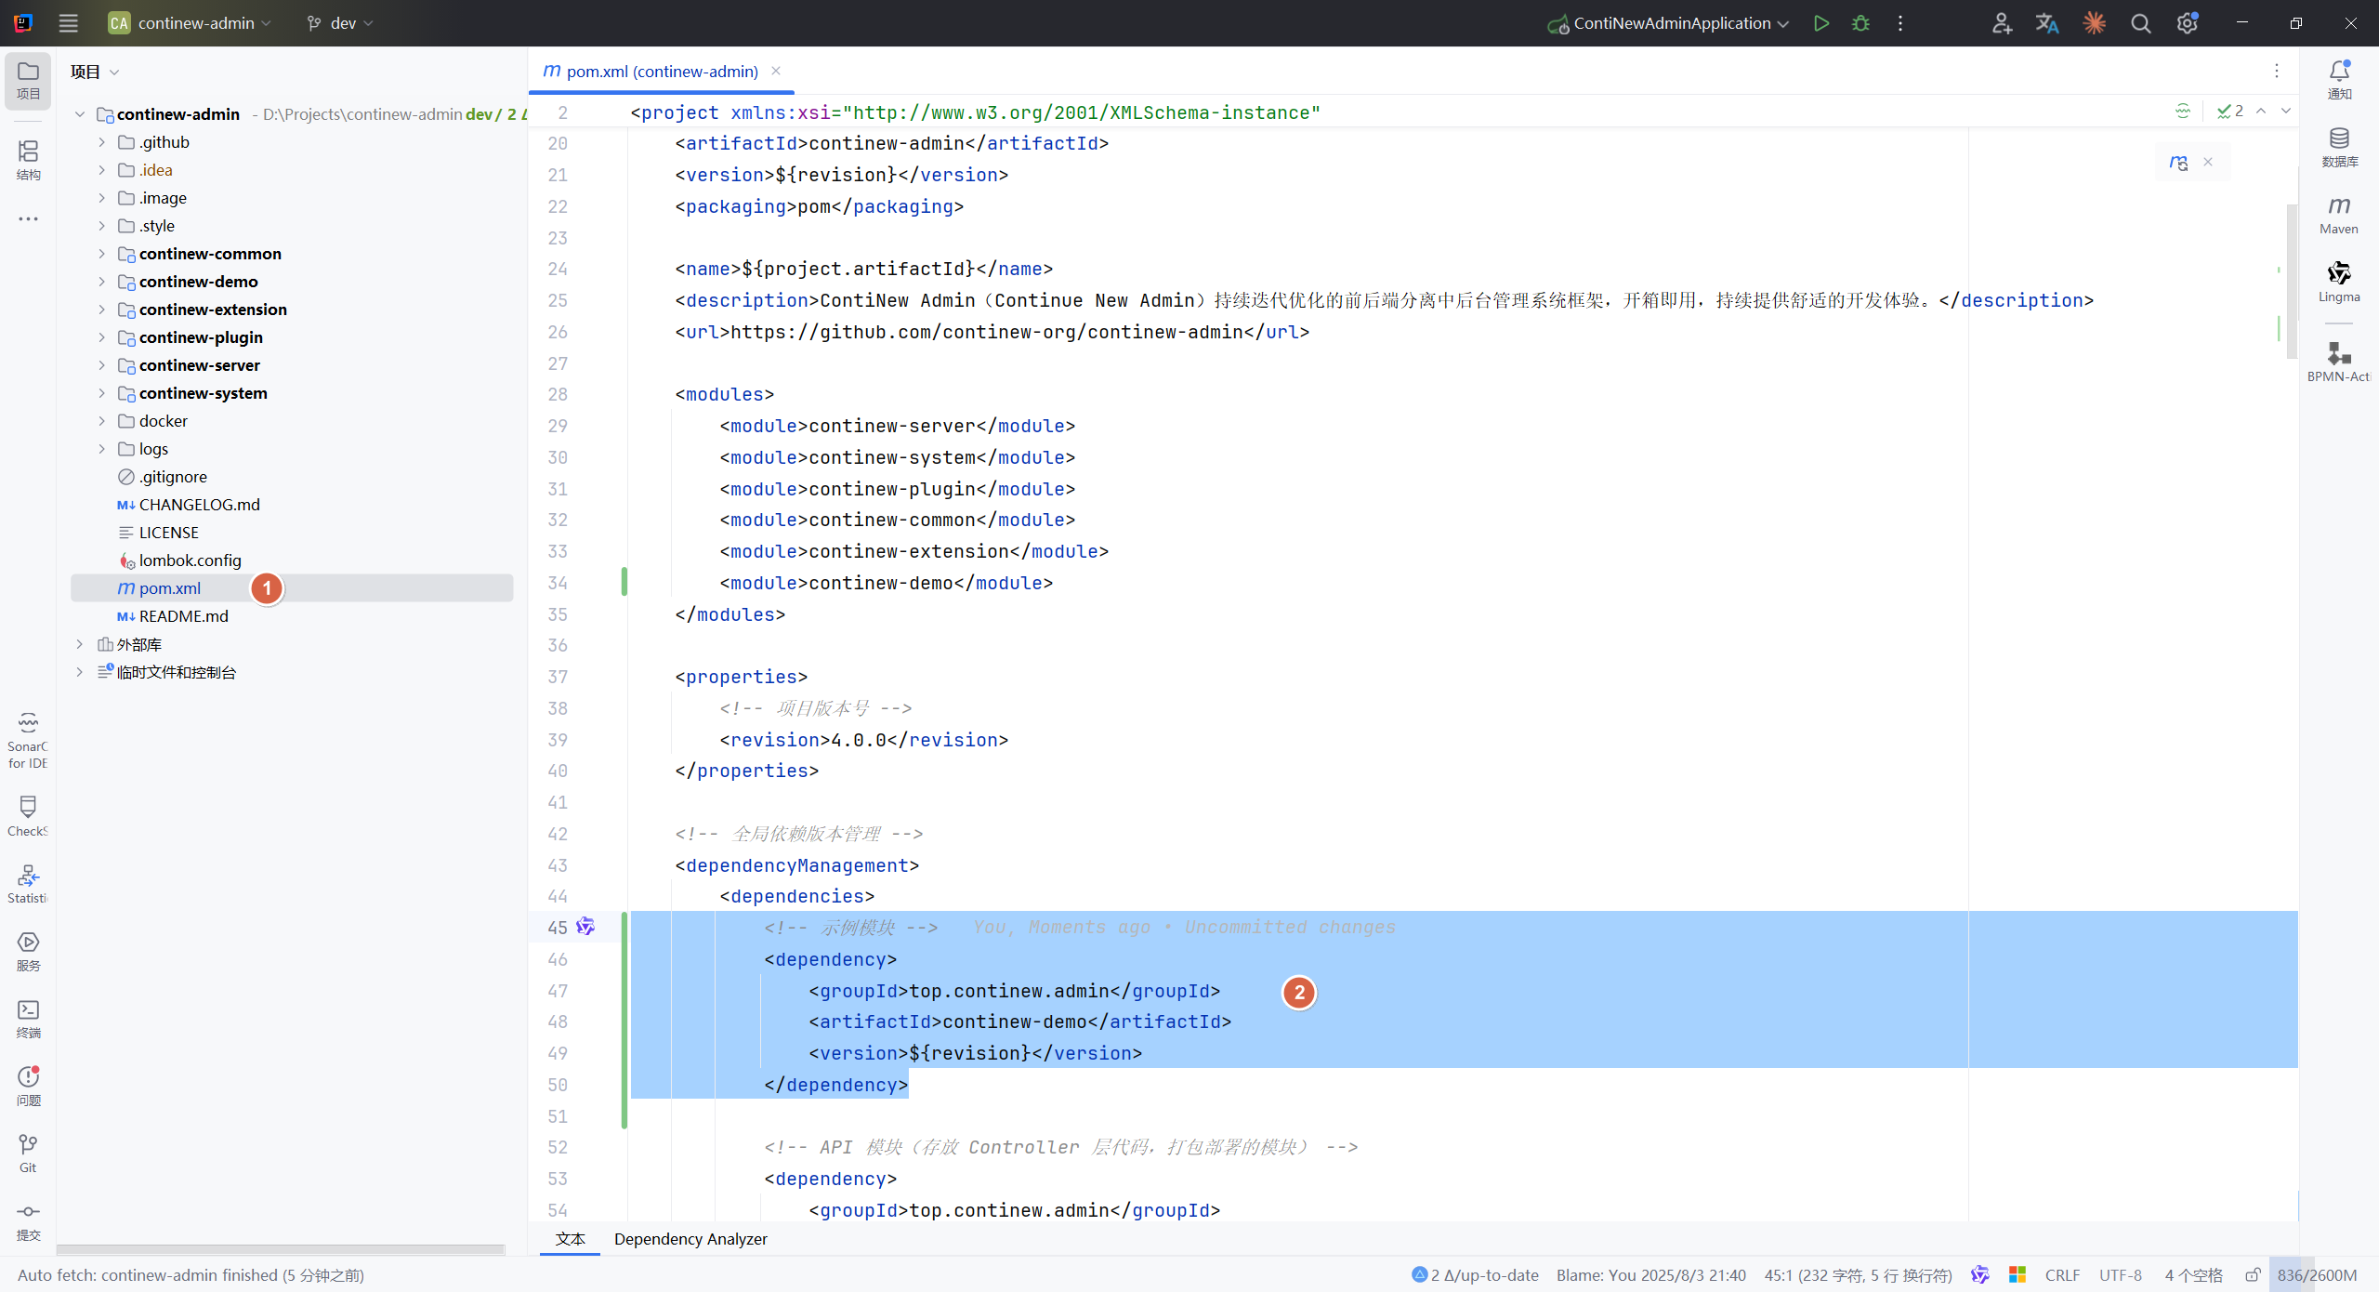Open more run actions menu
This screenshot has height=1292, width=2379.
click(1899, 23)
